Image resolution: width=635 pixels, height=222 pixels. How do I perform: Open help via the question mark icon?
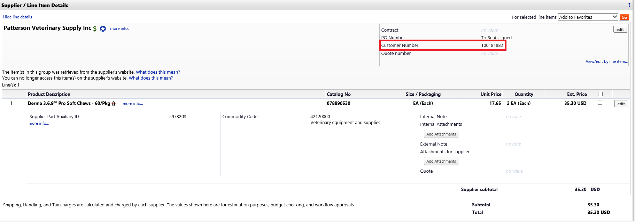629,5
